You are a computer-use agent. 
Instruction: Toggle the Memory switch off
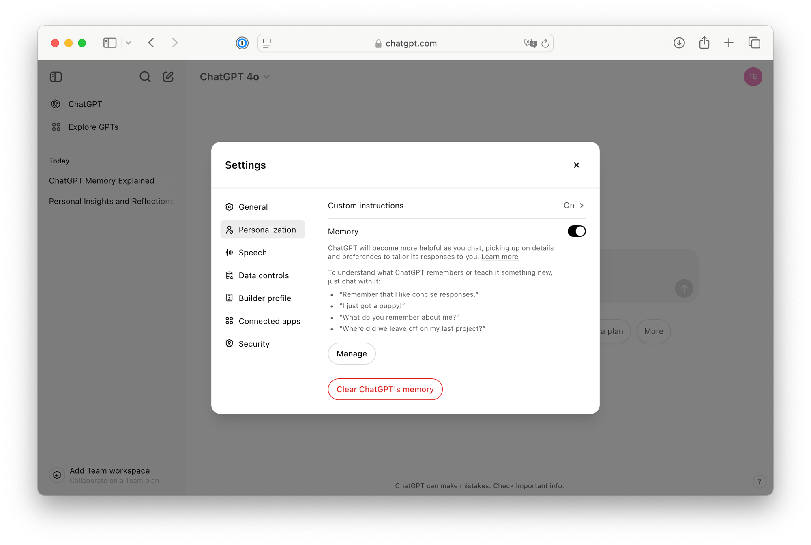[576, 231]
